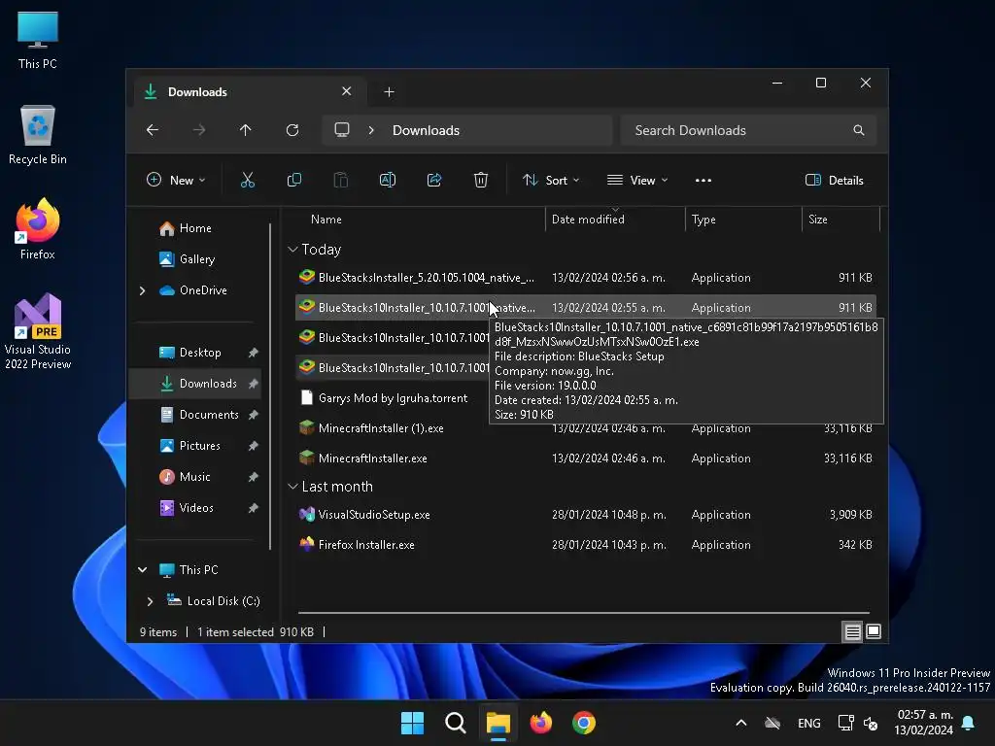Show hidden tray icons chevron

741,723
